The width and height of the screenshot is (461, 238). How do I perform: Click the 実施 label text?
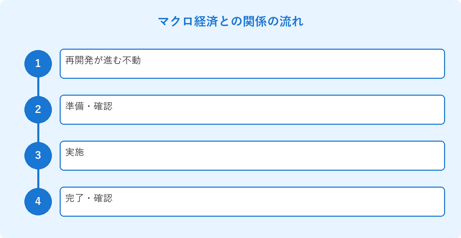tap(75, 152)
